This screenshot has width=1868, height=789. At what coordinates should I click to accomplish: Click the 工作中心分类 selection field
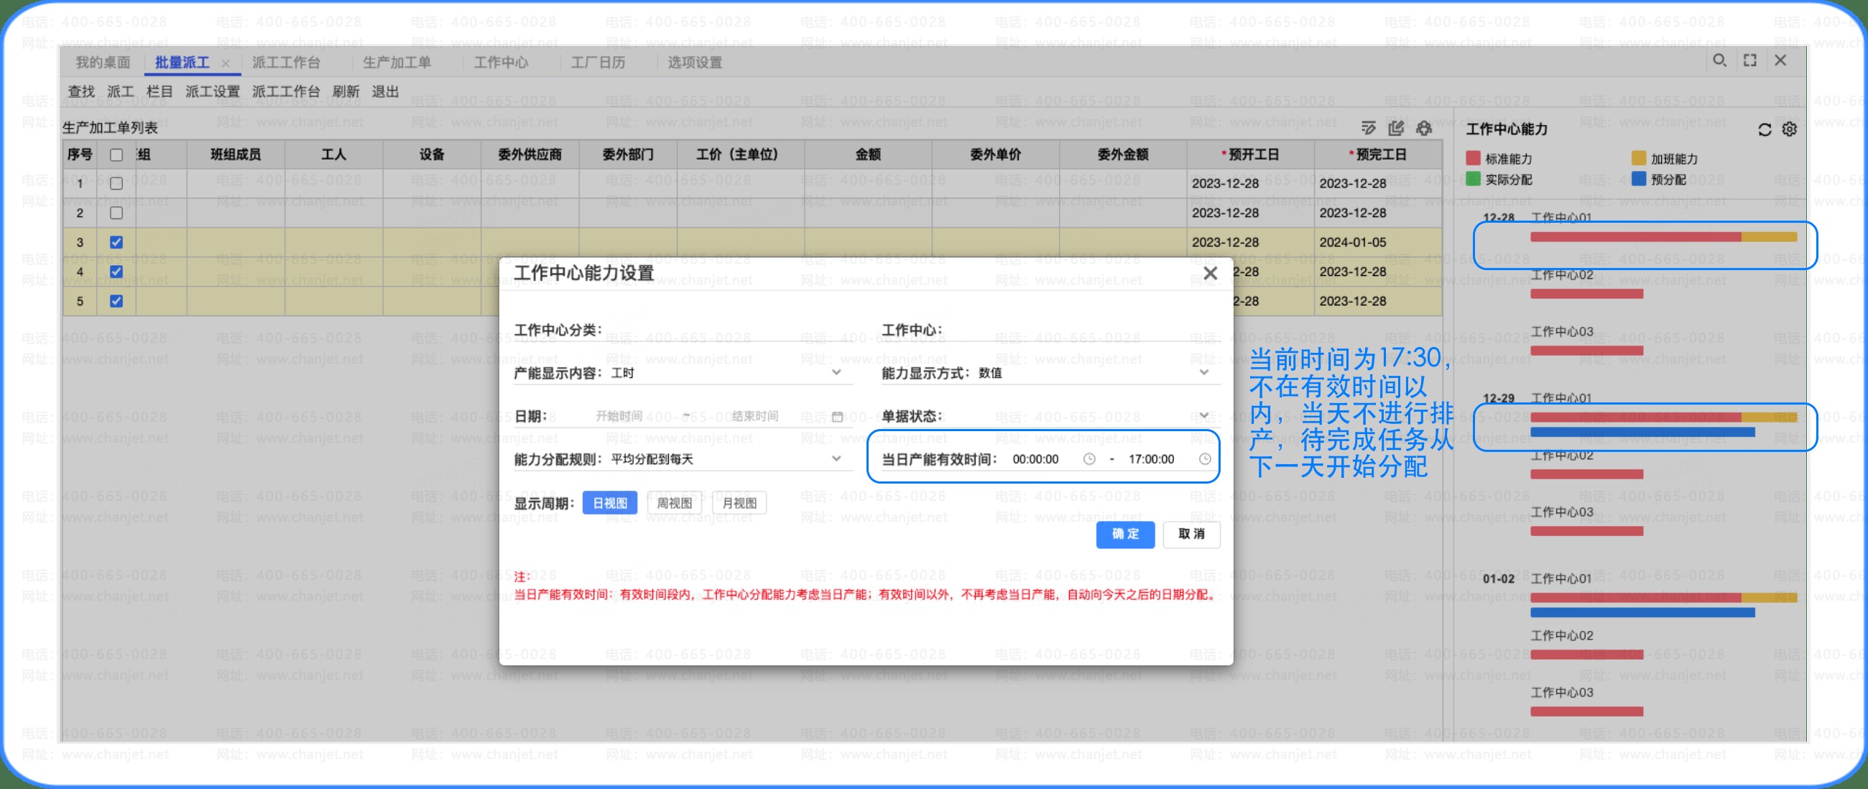point(729,330)
